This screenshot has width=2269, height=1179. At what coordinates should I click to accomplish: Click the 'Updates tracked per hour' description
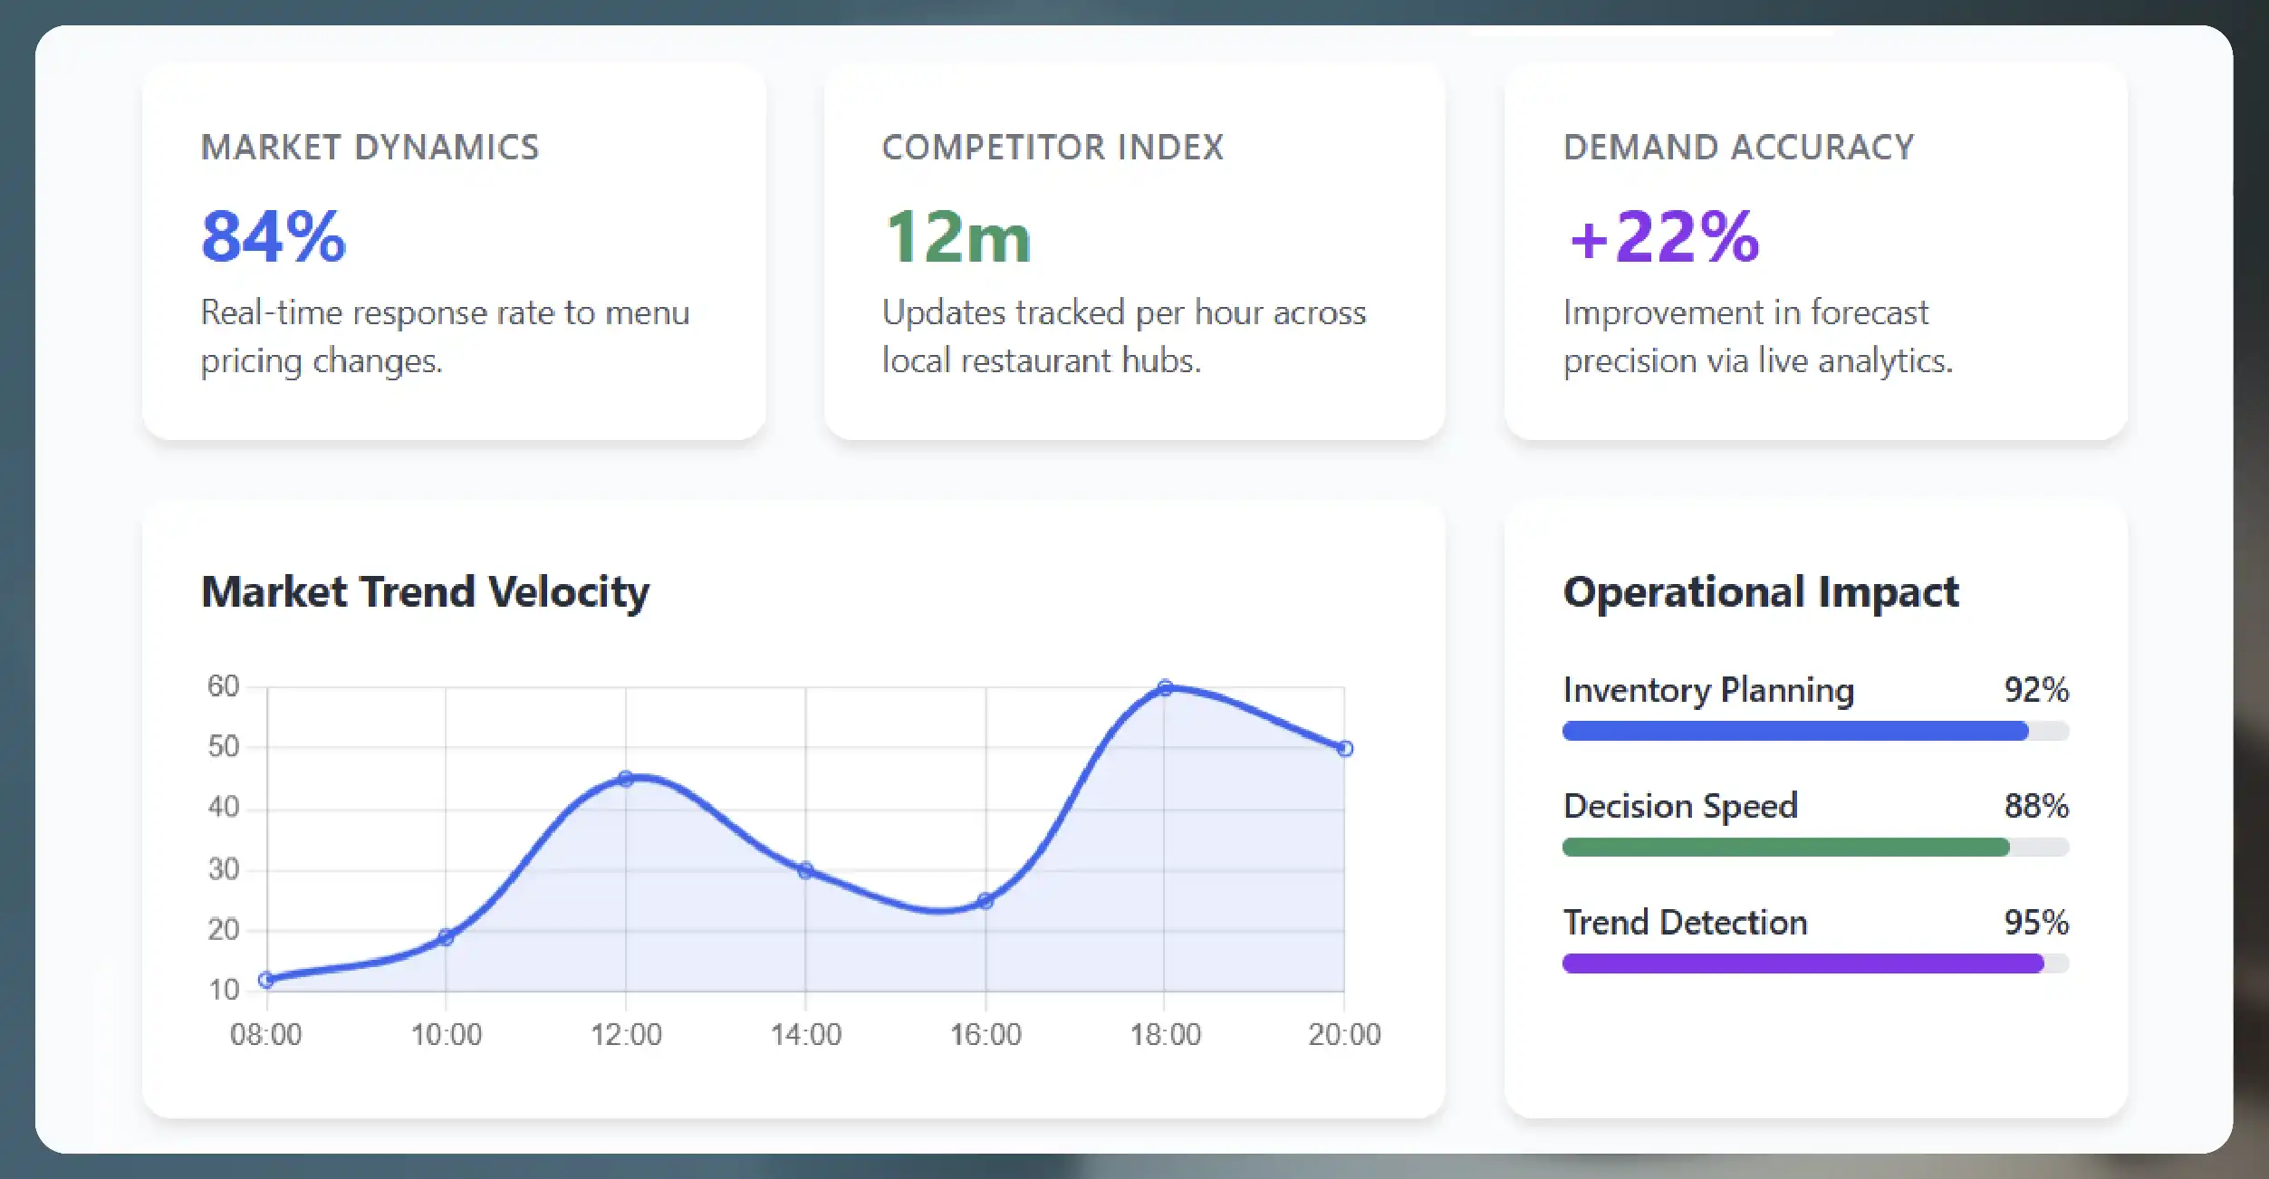pyautogui.click(x=1124, y=336)
